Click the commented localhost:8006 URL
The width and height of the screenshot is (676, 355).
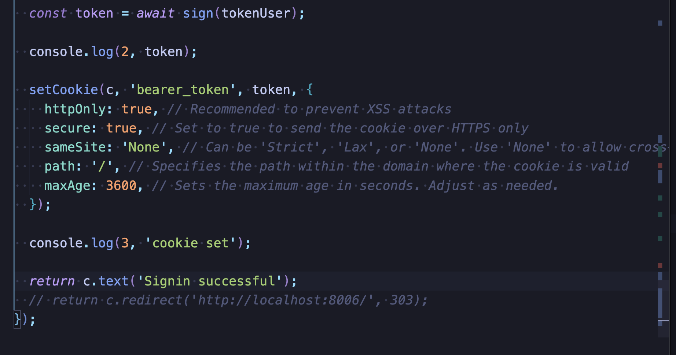click(x=282, y=300)
